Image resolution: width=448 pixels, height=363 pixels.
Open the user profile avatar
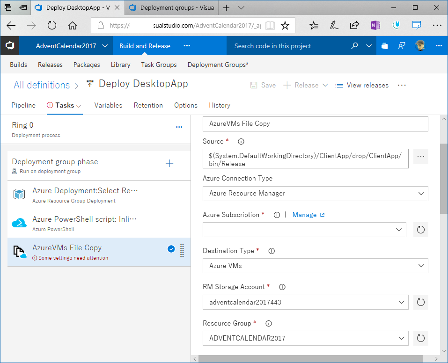(420, 46)
